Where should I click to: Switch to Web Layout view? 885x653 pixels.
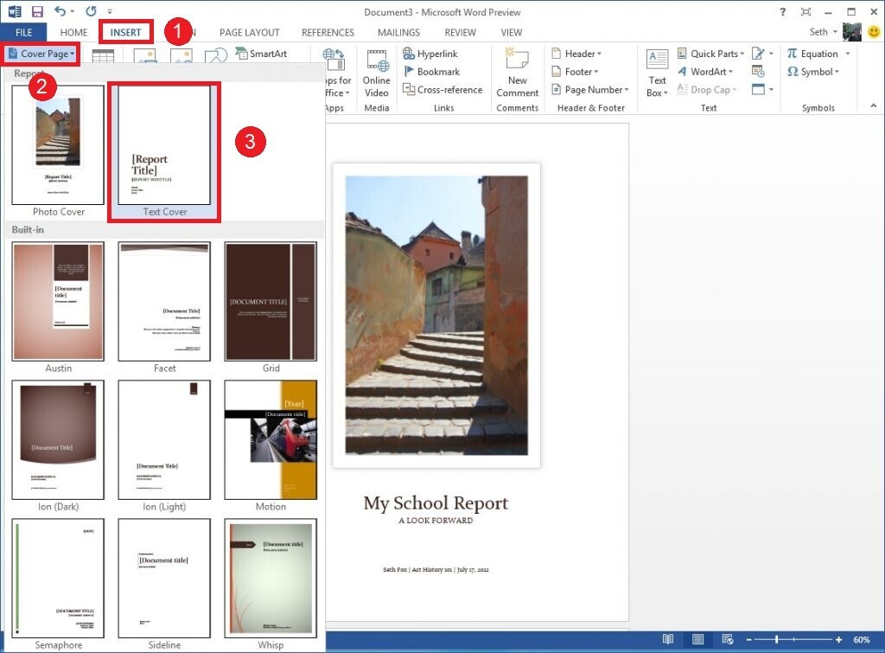(726, 639)
